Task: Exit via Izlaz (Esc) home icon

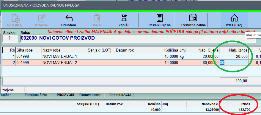Action: pyautogui.click(x=234, y=18)
